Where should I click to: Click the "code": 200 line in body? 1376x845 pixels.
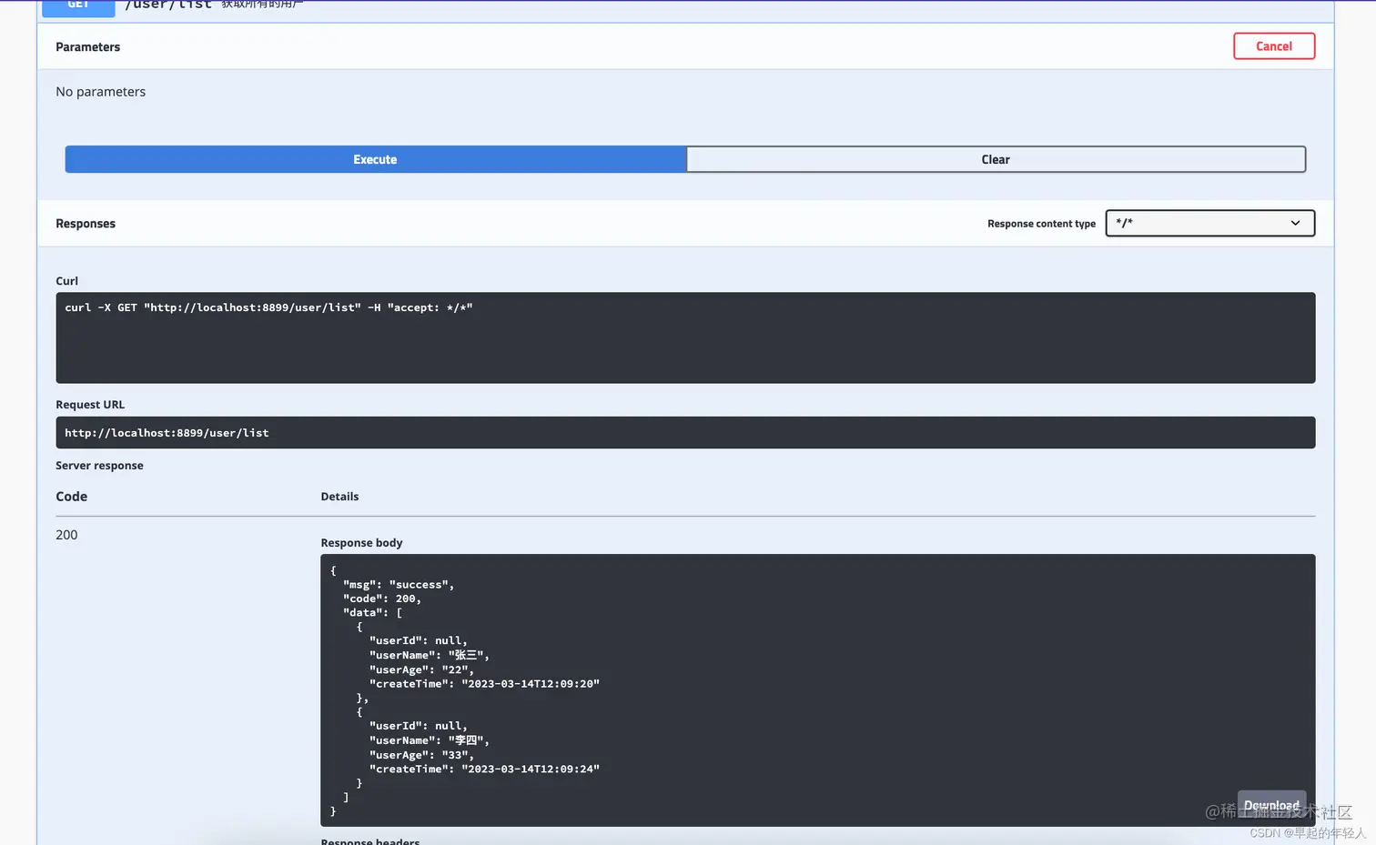[x=382, y=599]
